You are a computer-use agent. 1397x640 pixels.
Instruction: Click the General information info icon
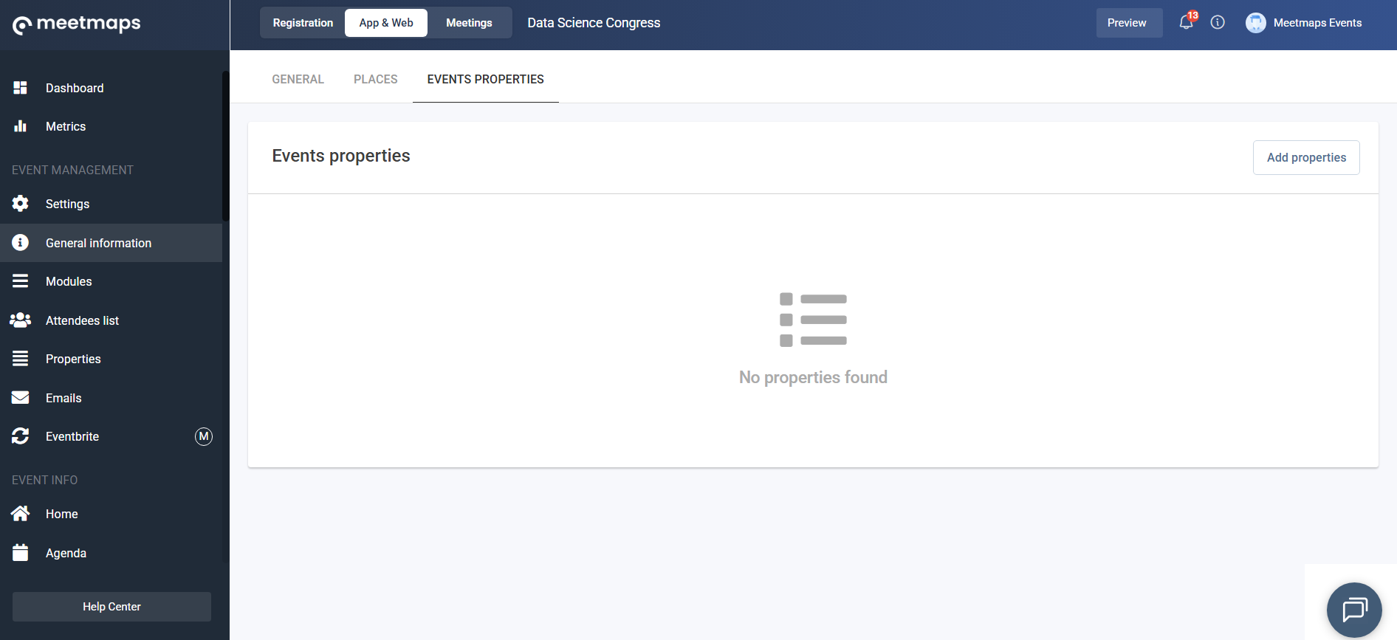21,243
